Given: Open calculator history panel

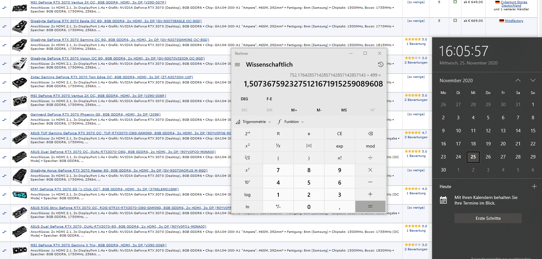Looking at the screenshot, I should (381, 64).
